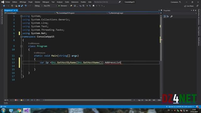
Task: Click the Navigate Backward icon
Action: pyautogui.click(x=4, y=6)
